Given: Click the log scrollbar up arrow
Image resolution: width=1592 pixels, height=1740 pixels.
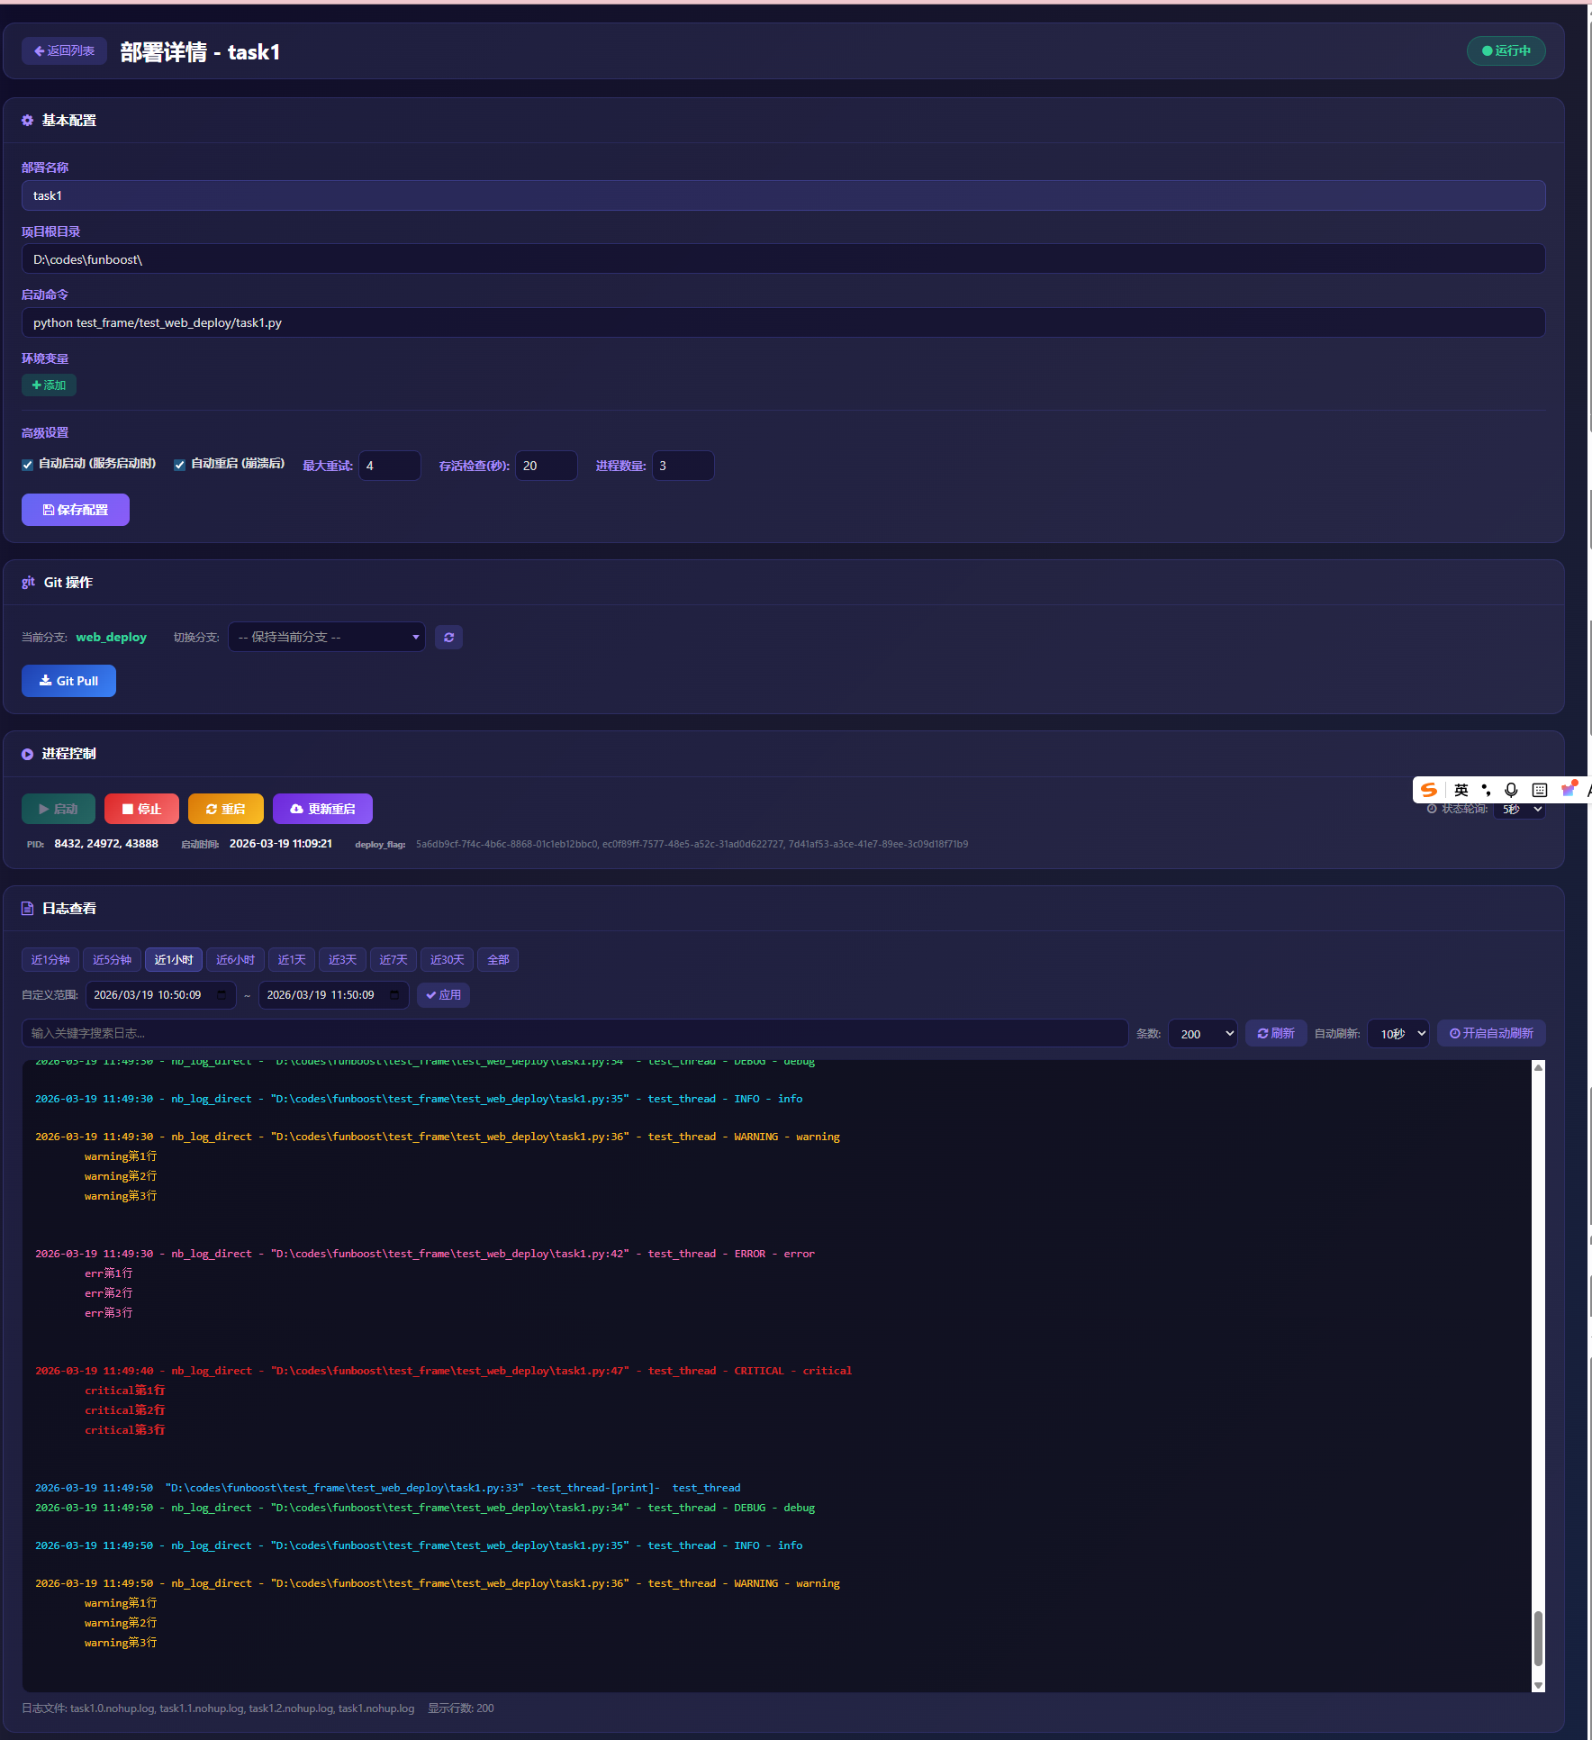Looking at the screenshot, I should (x=1538, y=1067).
